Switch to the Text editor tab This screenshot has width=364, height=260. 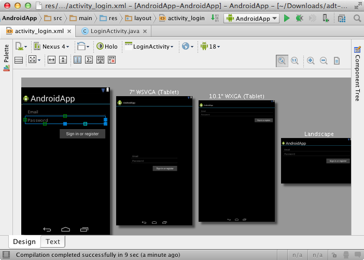53,241
